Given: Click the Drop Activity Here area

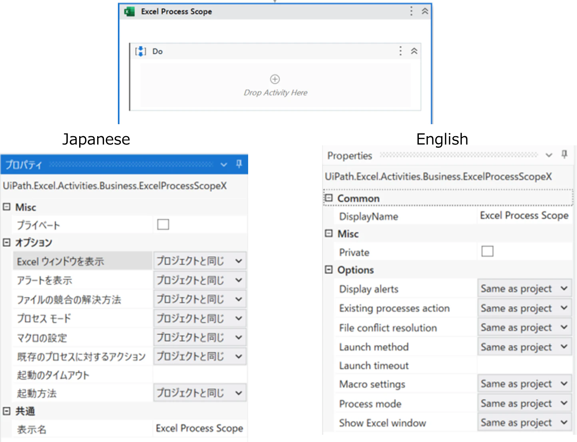Looking at the screenshot, I should point(275,85).
